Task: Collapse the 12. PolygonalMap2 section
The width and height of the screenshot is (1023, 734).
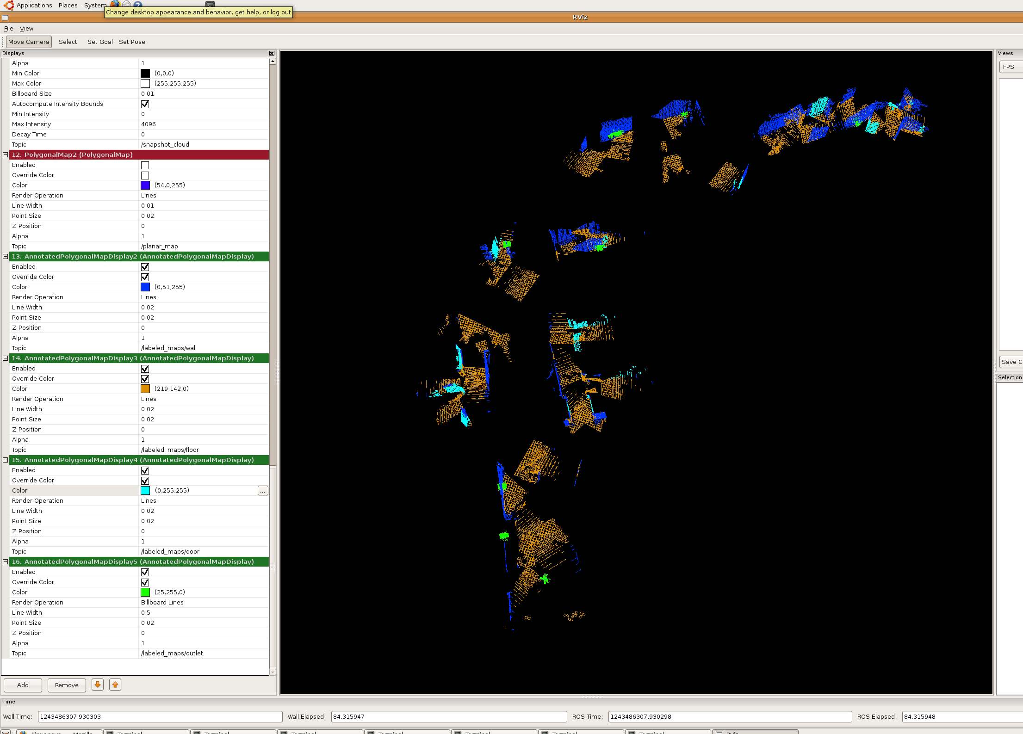Action: [6, 154]
